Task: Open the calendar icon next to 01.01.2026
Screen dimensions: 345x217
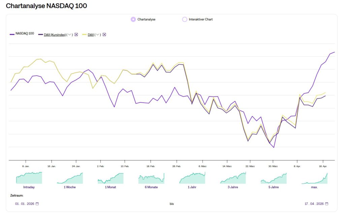Action: [37, 204]
